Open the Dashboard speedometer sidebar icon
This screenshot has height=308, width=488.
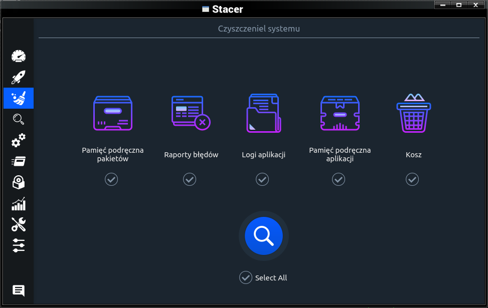[x=19, y=56]
